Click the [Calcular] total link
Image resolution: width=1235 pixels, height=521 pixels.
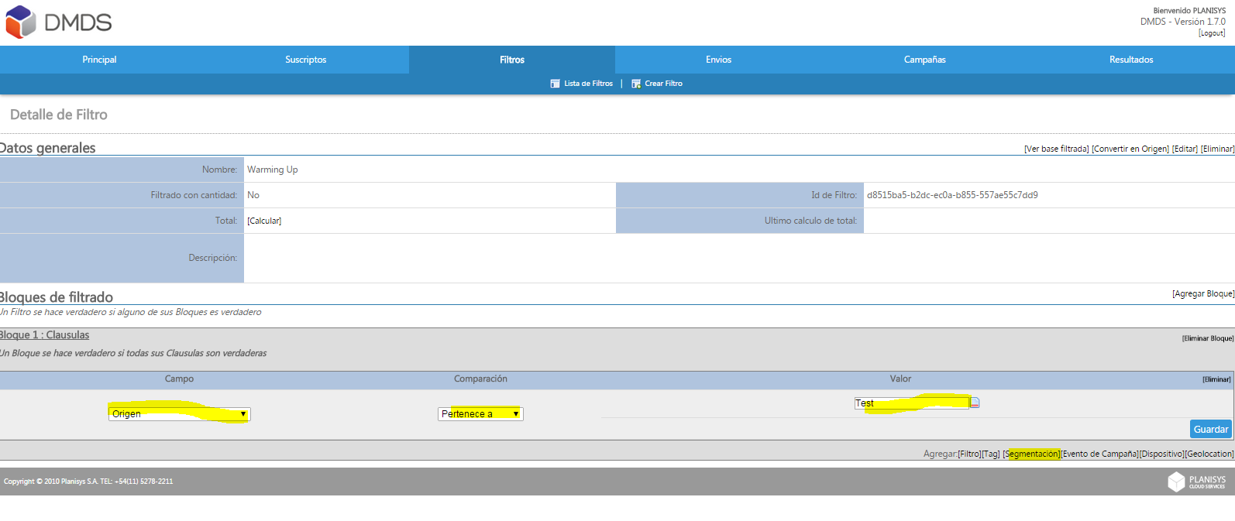coord(264,221)
